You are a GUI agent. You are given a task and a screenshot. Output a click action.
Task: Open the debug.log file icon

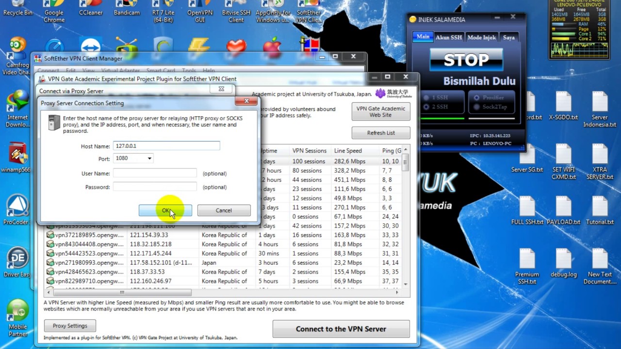pyautogui.click(x=563, y=263)
